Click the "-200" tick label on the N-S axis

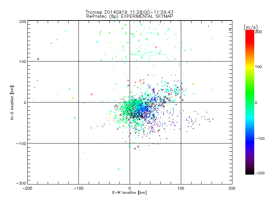coord(21,183)
